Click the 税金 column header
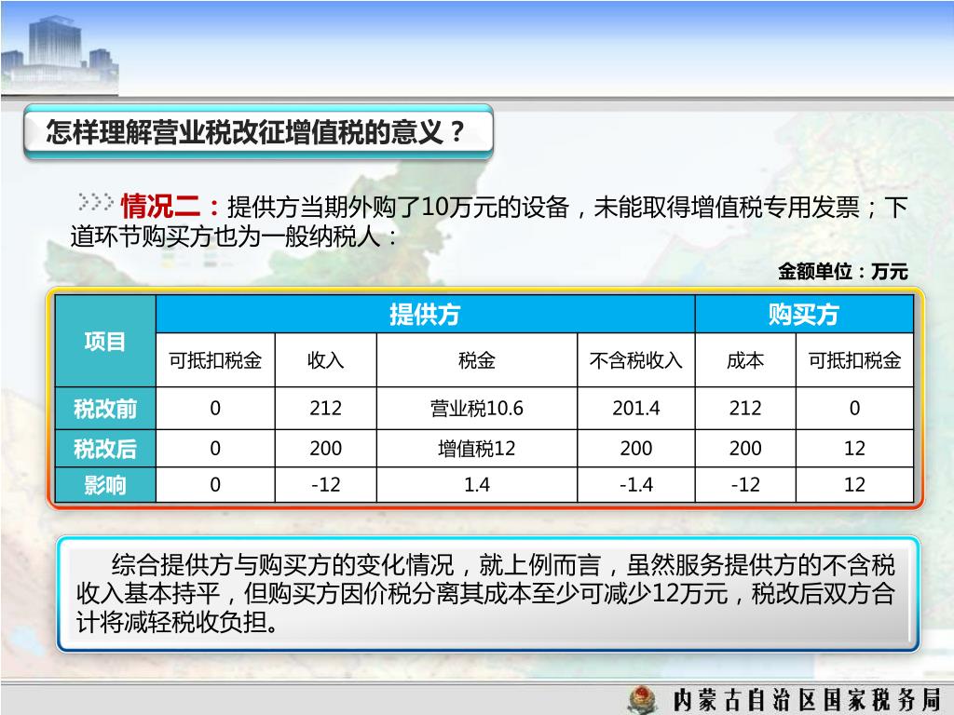 (477, 360)
